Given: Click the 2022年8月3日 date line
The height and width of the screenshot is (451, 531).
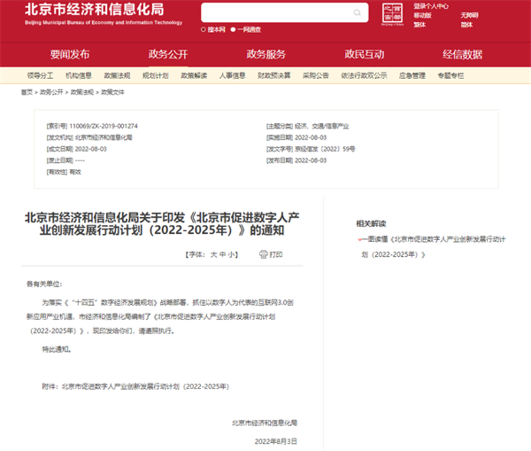Looking at the screenshot, I should (x=276, y=441).
